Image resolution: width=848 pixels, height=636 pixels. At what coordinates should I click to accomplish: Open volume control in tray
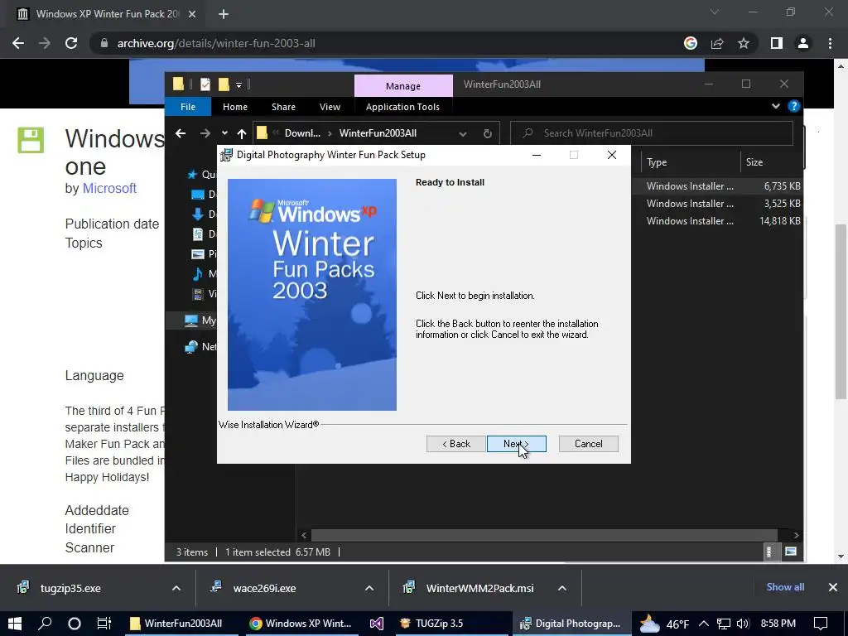point(743,623)
